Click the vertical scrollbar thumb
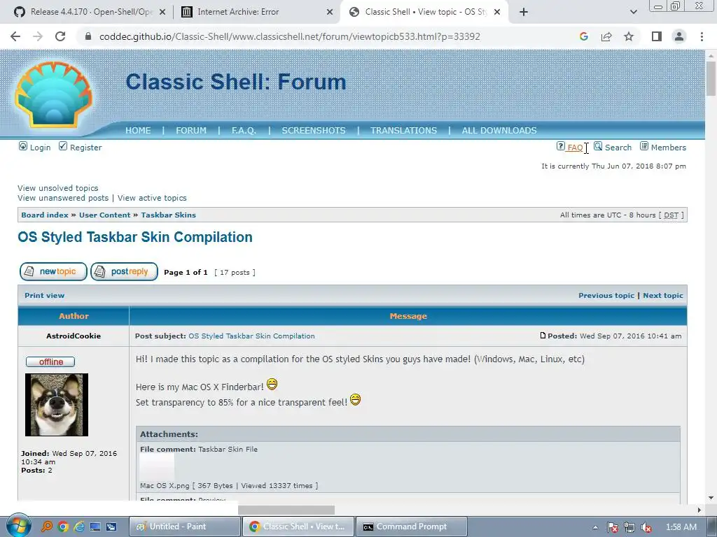 711,78
